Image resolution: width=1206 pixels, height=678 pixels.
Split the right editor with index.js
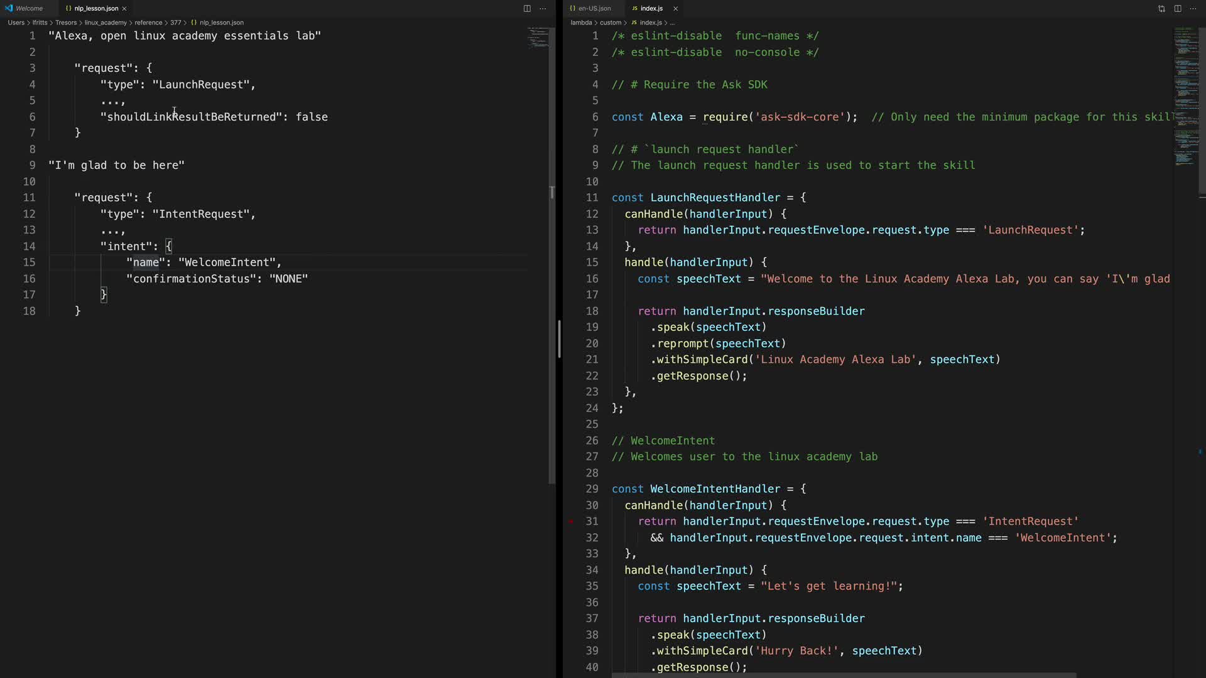pyautogui.click(x=1178, y=8)
